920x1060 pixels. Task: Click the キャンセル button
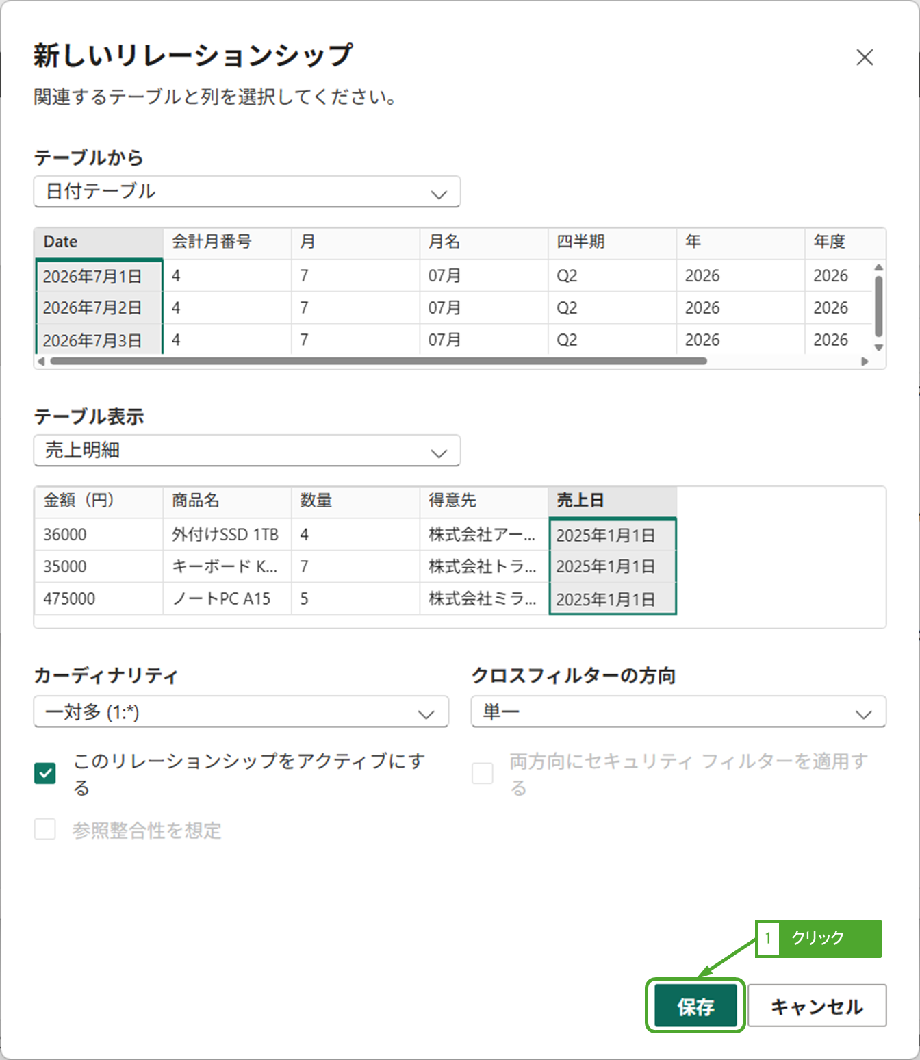(x=817, y=1006)
